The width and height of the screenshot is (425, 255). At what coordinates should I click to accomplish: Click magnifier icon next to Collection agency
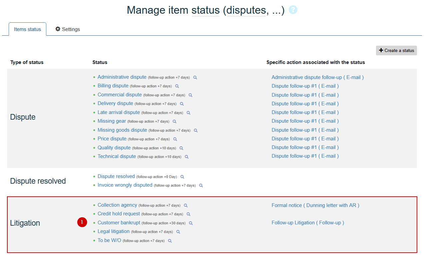coord(186,206)
